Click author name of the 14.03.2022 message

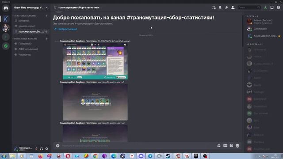coord(78,41)
